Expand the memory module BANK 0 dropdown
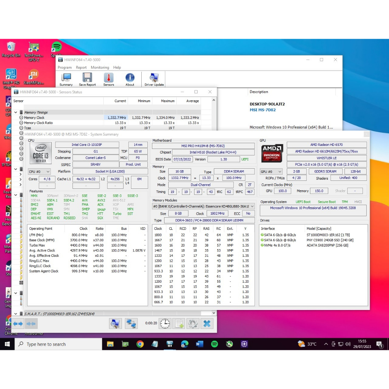The image size is (389, 389). point(203,206)
